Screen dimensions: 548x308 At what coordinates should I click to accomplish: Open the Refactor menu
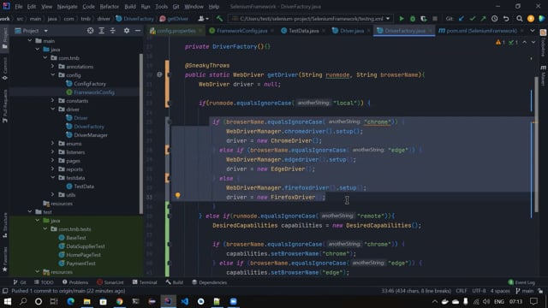[x=109, y=6]
